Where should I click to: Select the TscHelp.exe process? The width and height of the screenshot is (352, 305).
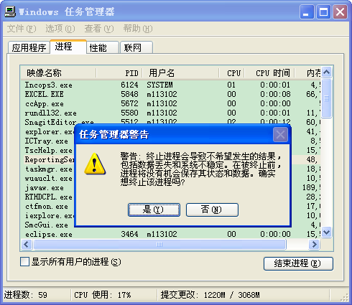pyautogui.click(x=49, y=150)
